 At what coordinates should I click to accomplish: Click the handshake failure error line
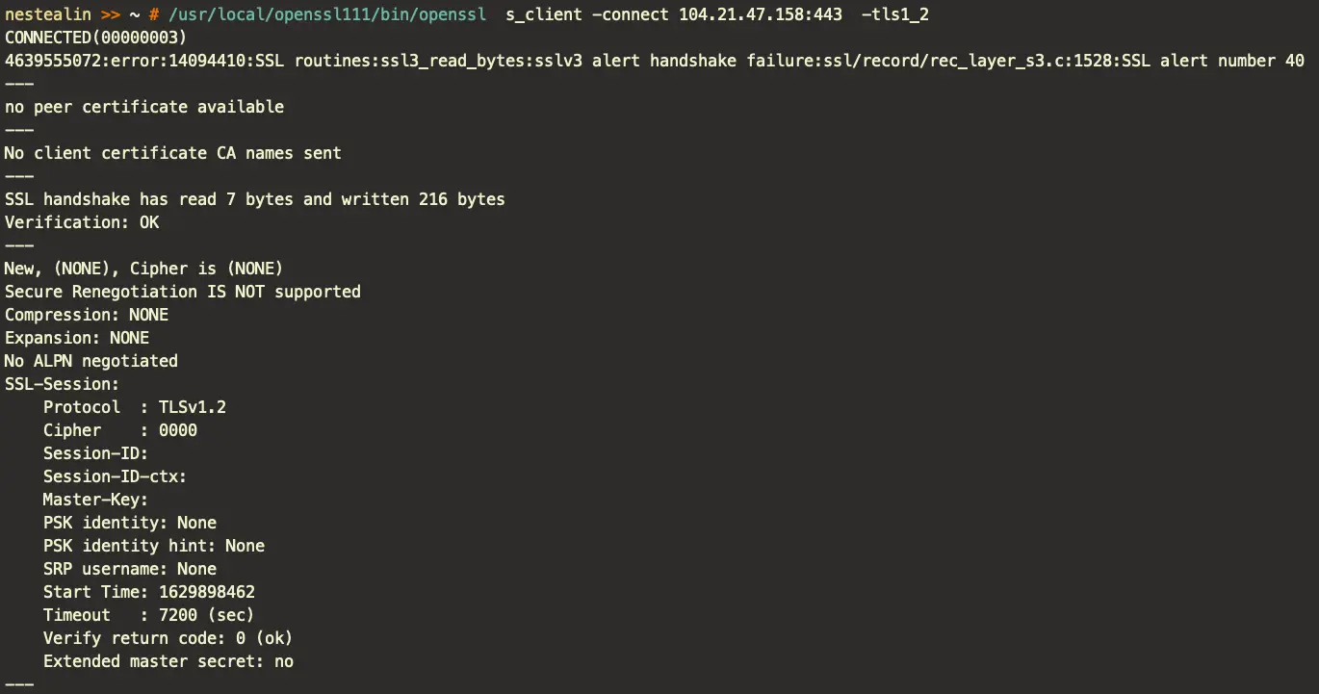(655, 61)
